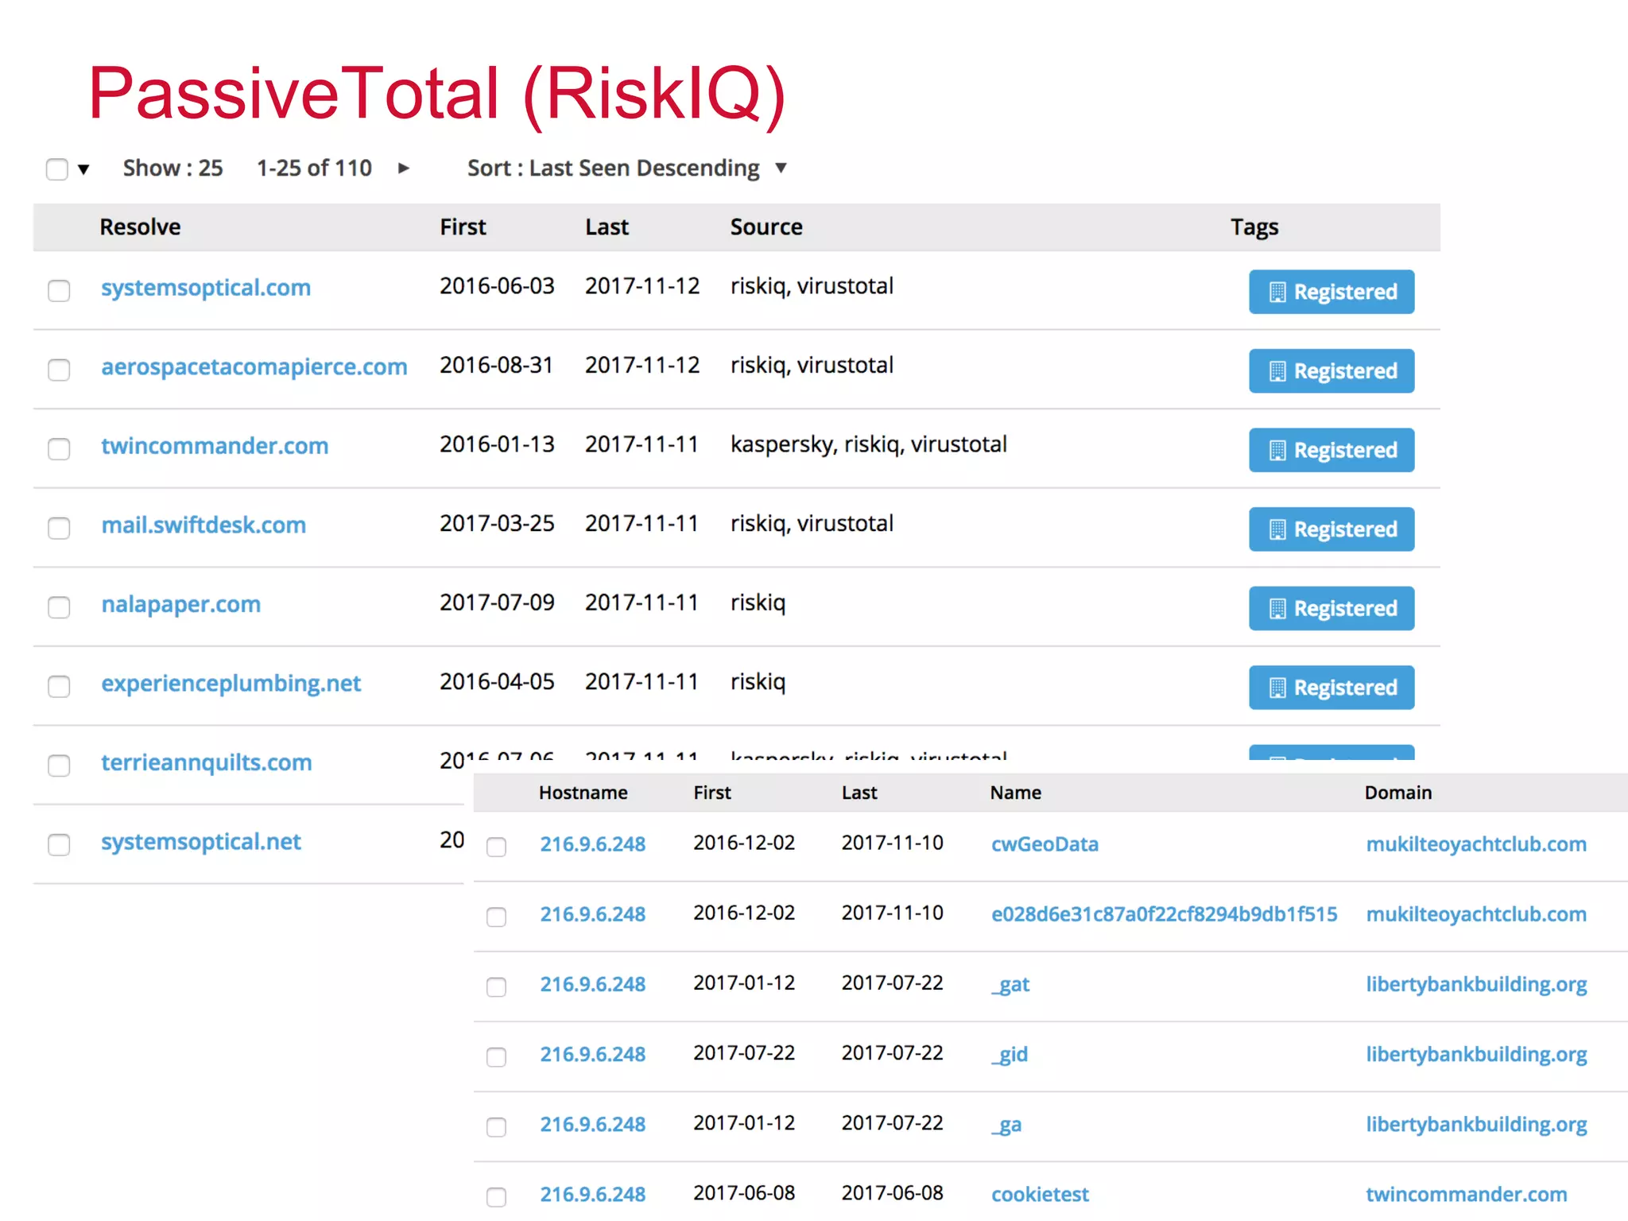Open the _gid cookie name link
This screenshot has height=1221, width=1628.
click(1010, 1054)
